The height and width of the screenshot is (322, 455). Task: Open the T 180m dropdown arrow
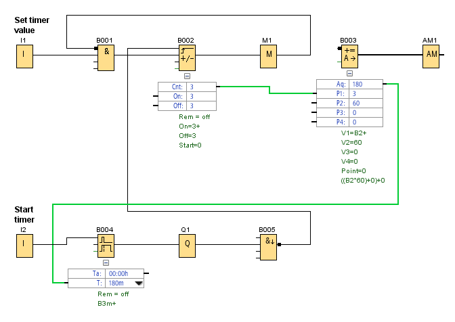(x=139, y=283)
